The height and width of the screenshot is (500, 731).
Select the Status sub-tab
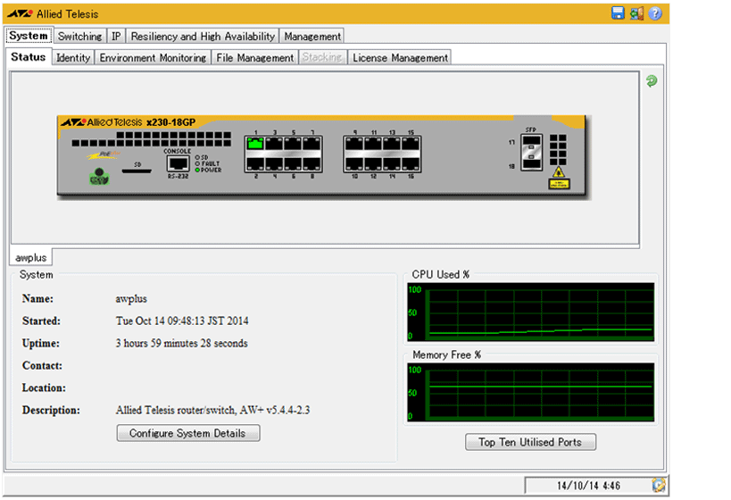(29, 57)
